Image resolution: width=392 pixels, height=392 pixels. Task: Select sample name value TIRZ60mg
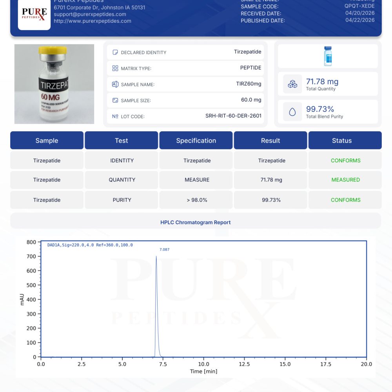tap(249, 84)
